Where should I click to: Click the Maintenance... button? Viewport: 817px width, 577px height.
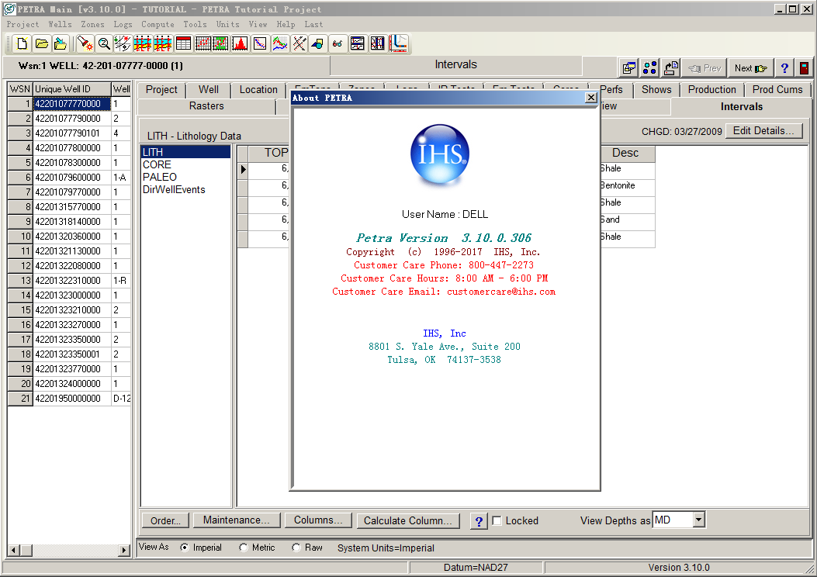coord(237,520)
